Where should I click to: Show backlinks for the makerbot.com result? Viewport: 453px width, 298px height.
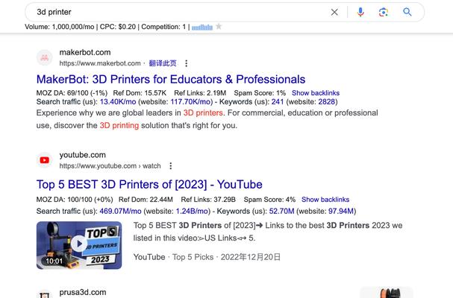tap(316, 93)
